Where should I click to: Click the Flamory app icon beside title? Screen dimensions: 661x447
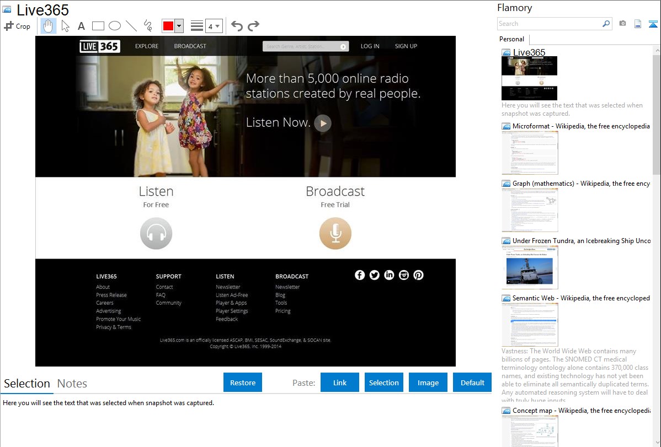[7, 9]
